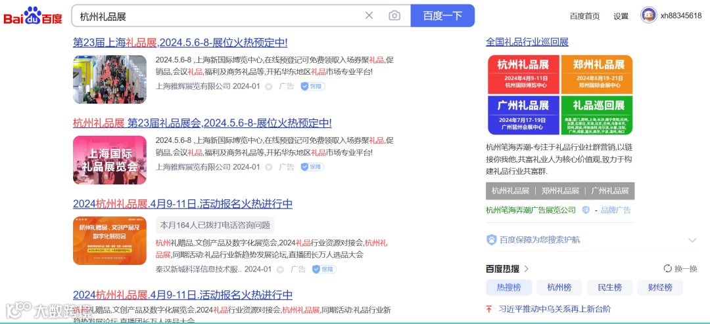Screen dimensions: 710x324
Task: Click the 百度一下 search button
Action: click(442, 16)
